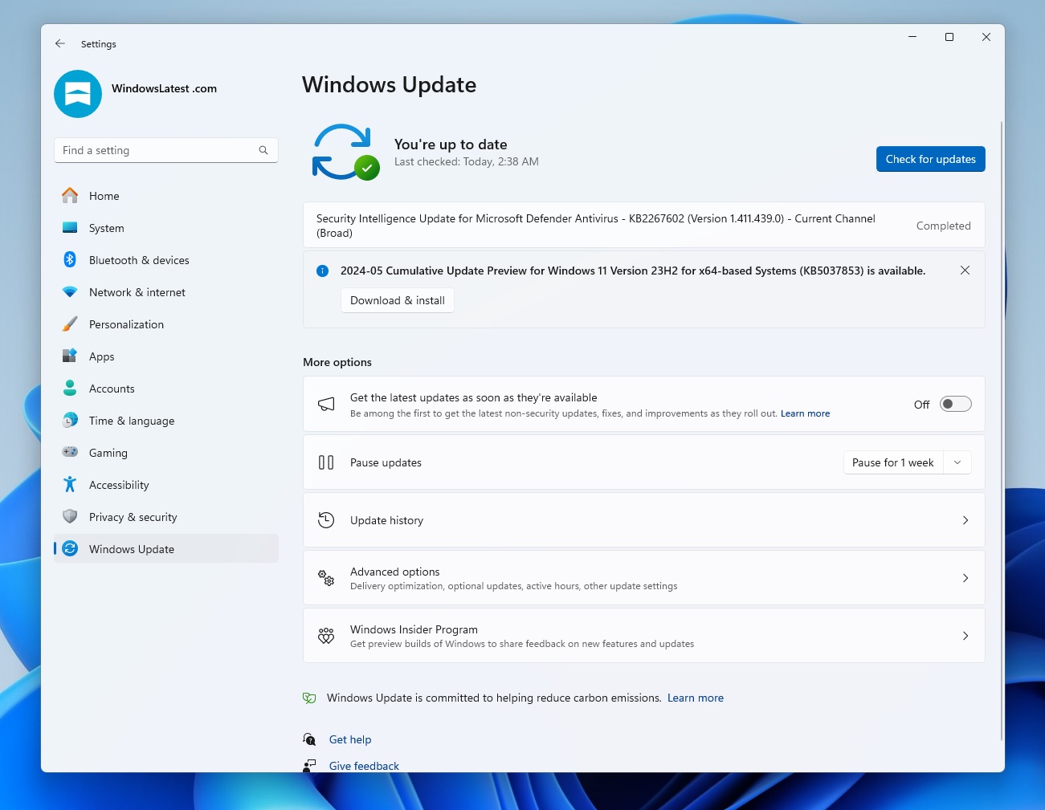1045x810 pixels.
Task: Click the Get help headset icon
Action: [309, 739]
